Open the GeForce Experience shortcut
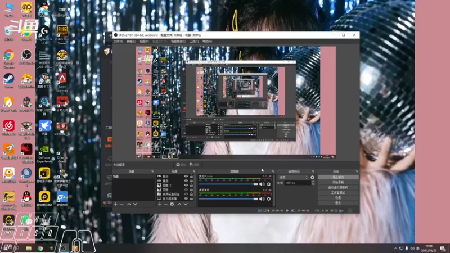The width and height of the screenshot is (450, 253). (44, 154)
